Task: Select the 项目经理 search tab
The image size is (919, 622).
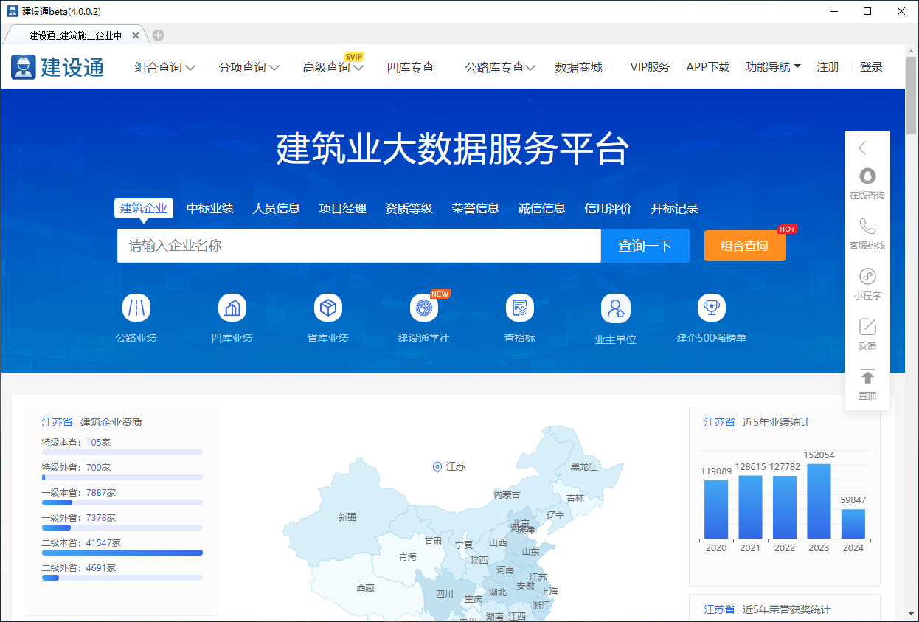Action: click(343, 208)
